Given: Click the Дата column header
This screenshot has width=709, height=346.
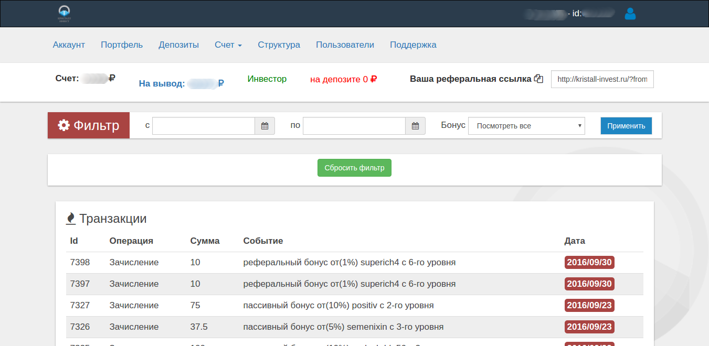Looking at the screenshot, I should (575, 241).
